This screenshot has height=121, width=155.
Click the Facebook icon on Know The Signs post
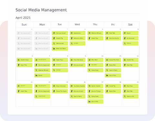click(54, 91)
